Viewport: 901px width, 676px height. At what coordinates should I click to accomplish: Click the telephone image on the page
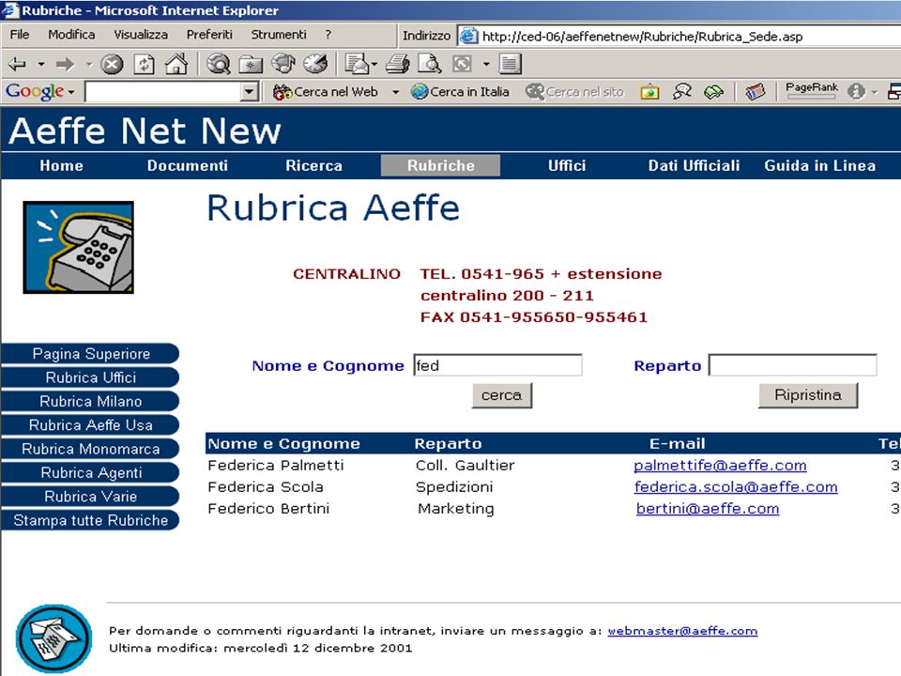[x=78, y=247]
